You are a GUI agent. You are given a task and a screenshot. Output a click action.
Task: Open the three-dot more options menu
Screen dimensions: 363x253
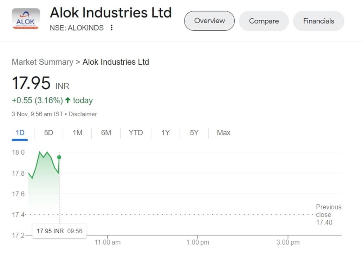[x=112, y=28]
